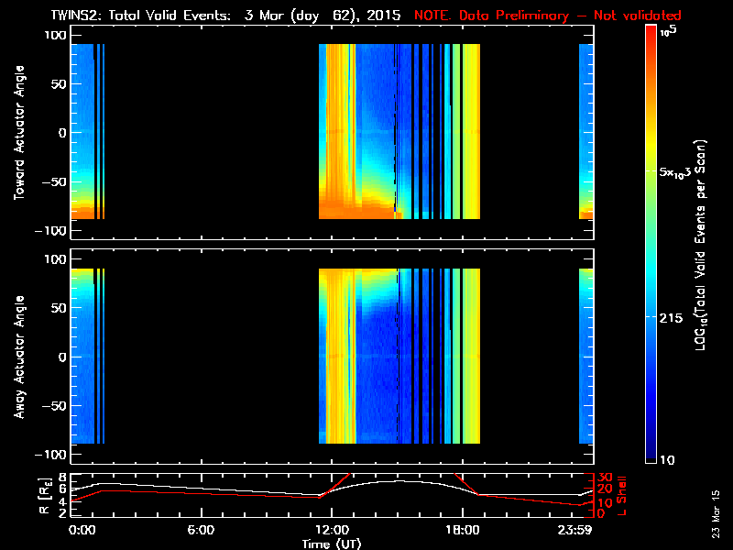733x550 pixels.
Task: Click the red Data Preliminary note
Action: tap(548, 16)
